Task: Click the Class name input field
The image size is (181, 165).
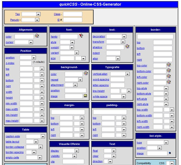Action: 73,14
